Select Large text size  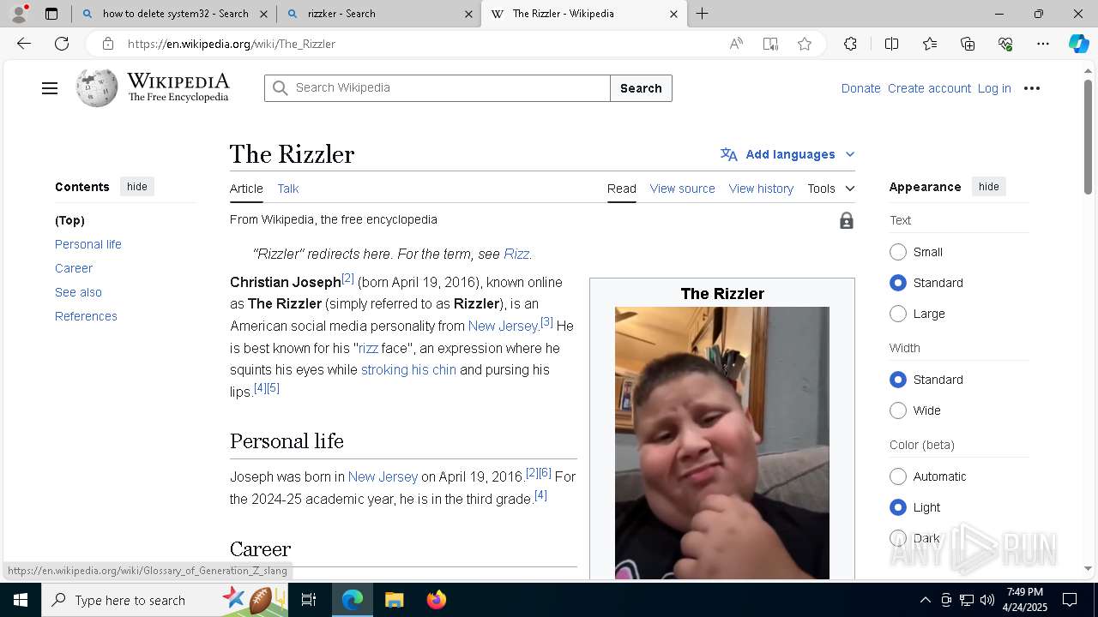pos(898,314)
